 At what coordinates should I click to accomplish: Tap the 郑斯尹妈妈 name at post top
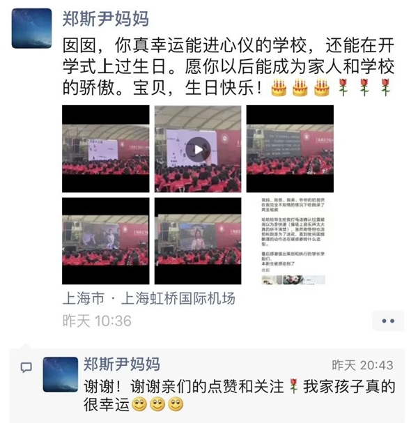click(x=105, y=19)
